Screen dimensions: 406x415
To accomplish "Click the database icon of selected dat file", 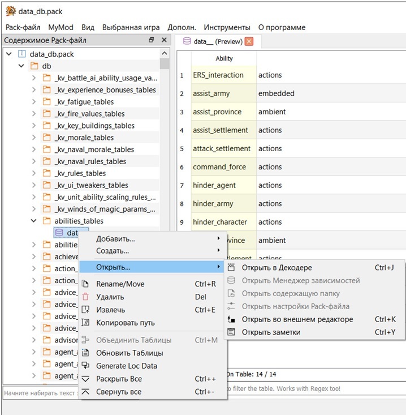I will [x=59, y=233].
